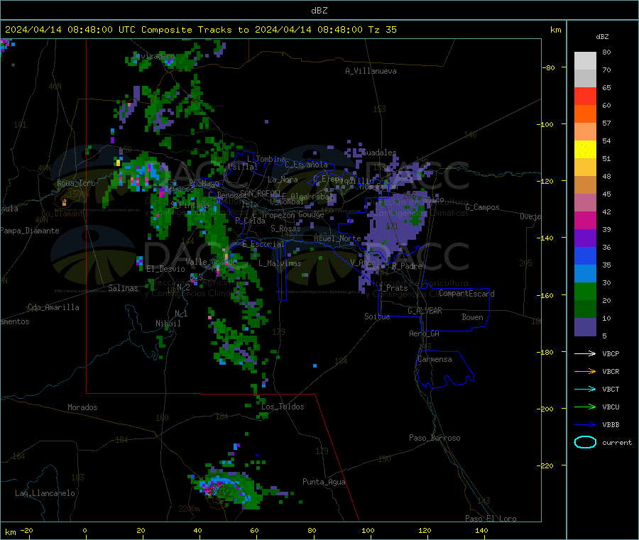The width and height of the screenshot is (639, 540).
Task: Click the 'Soitue' place label
Action: pos(377,316)
